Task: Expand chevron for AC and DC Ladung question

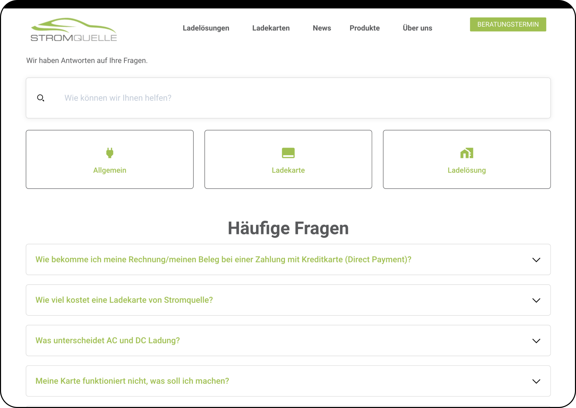Action: point(536,341)
